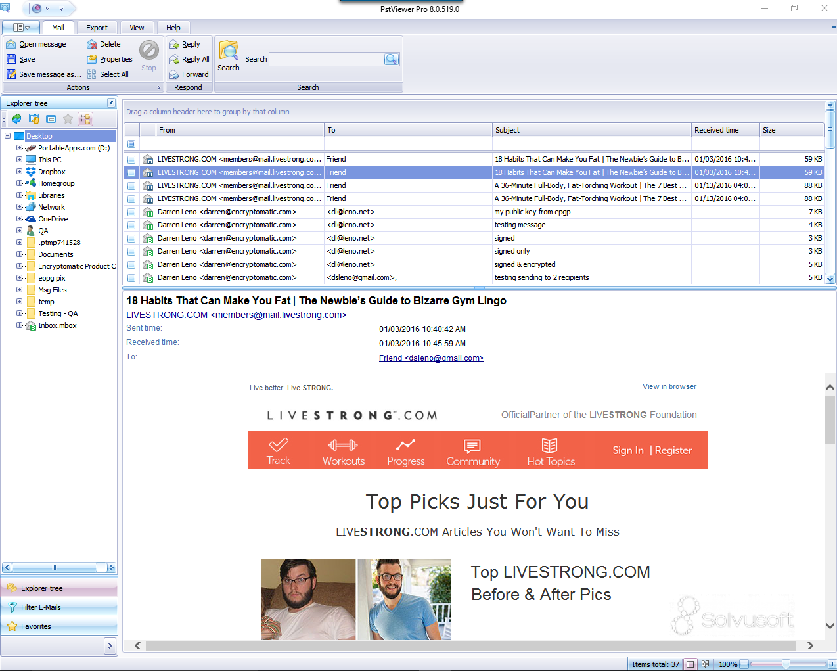
Task: Tick checkbox for 01/13/2016 first 36-Minute email
Action: (131, 185)
